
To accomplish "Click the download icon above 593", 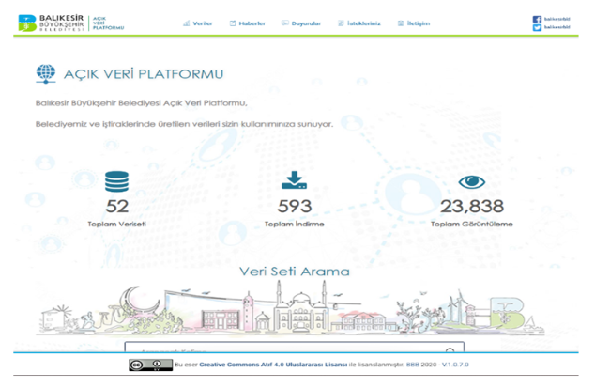I will coord(293,181).
